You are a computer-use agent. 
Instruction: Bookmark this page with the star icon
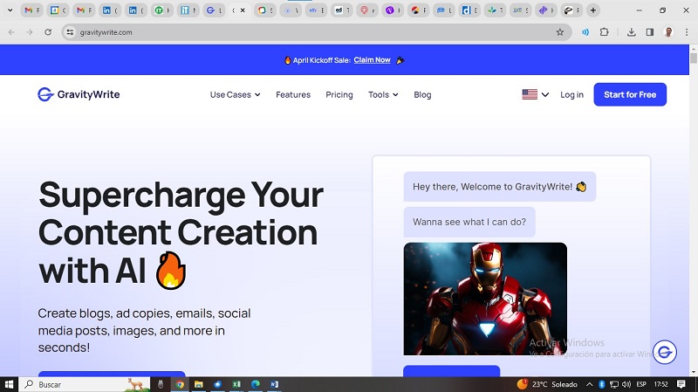click(560, 32)
